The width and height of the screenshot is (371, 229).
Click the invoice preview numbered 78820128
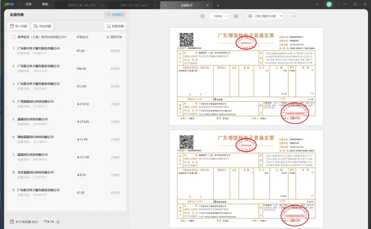[x=246, y=179]
